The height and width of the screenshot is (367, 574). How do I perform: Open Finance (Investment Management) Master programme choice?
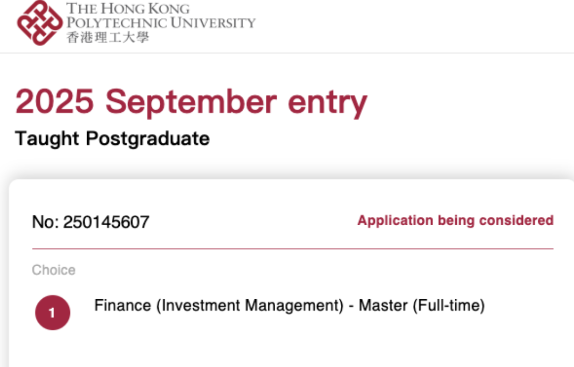(x=289, y=305)
